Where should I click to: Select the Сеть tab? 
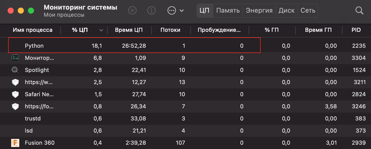click(308, 11)
